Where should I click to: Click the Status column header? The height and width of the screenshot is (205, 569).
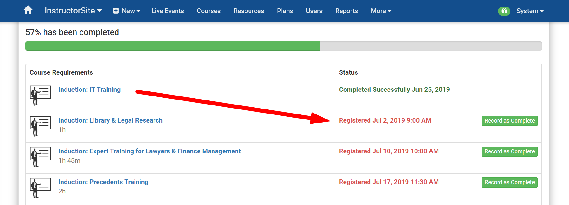(x=348, y=72)
